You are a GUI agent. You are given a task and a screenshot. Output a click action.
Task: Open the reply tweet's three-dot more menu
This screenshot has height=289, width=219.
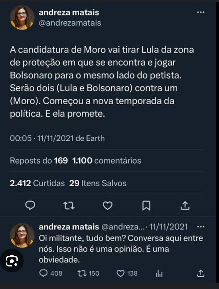click(x=200, y=227)
